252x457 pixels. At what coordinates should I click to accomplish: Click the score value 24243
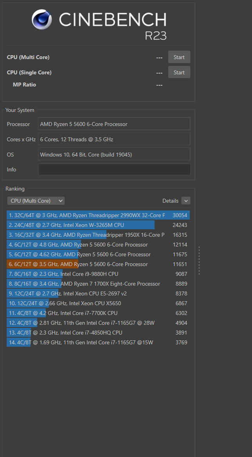pyautogui.click(x=180, y=225)
